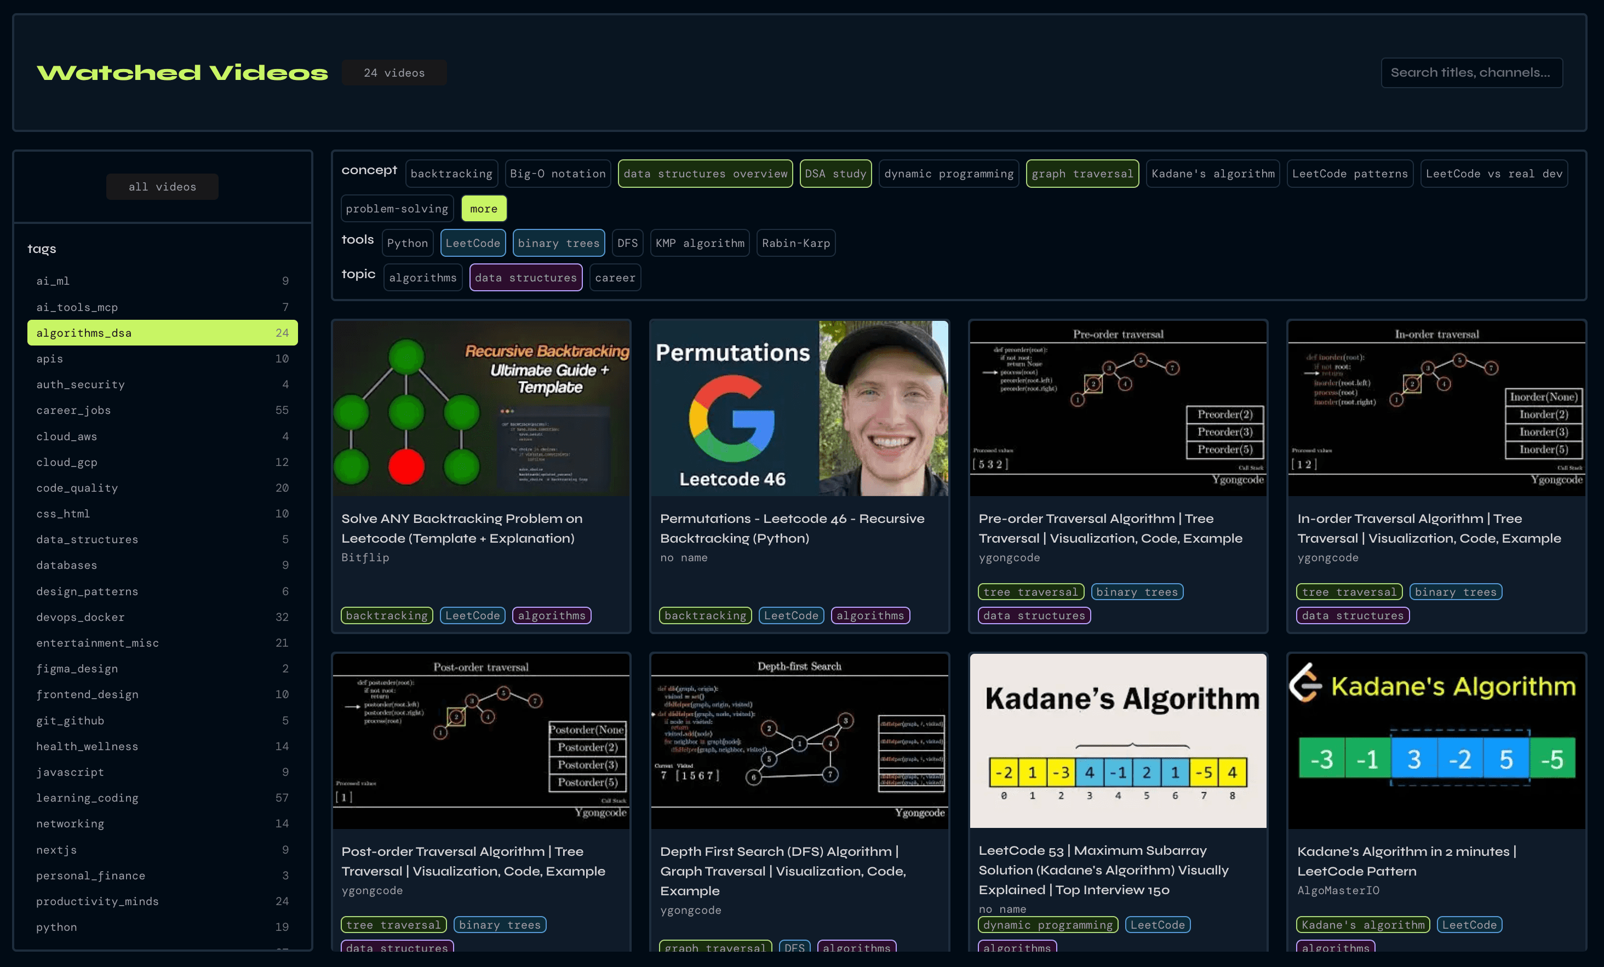1604x967 pixels.
Task: Select the 'css_html' tag
Action: 162,514
